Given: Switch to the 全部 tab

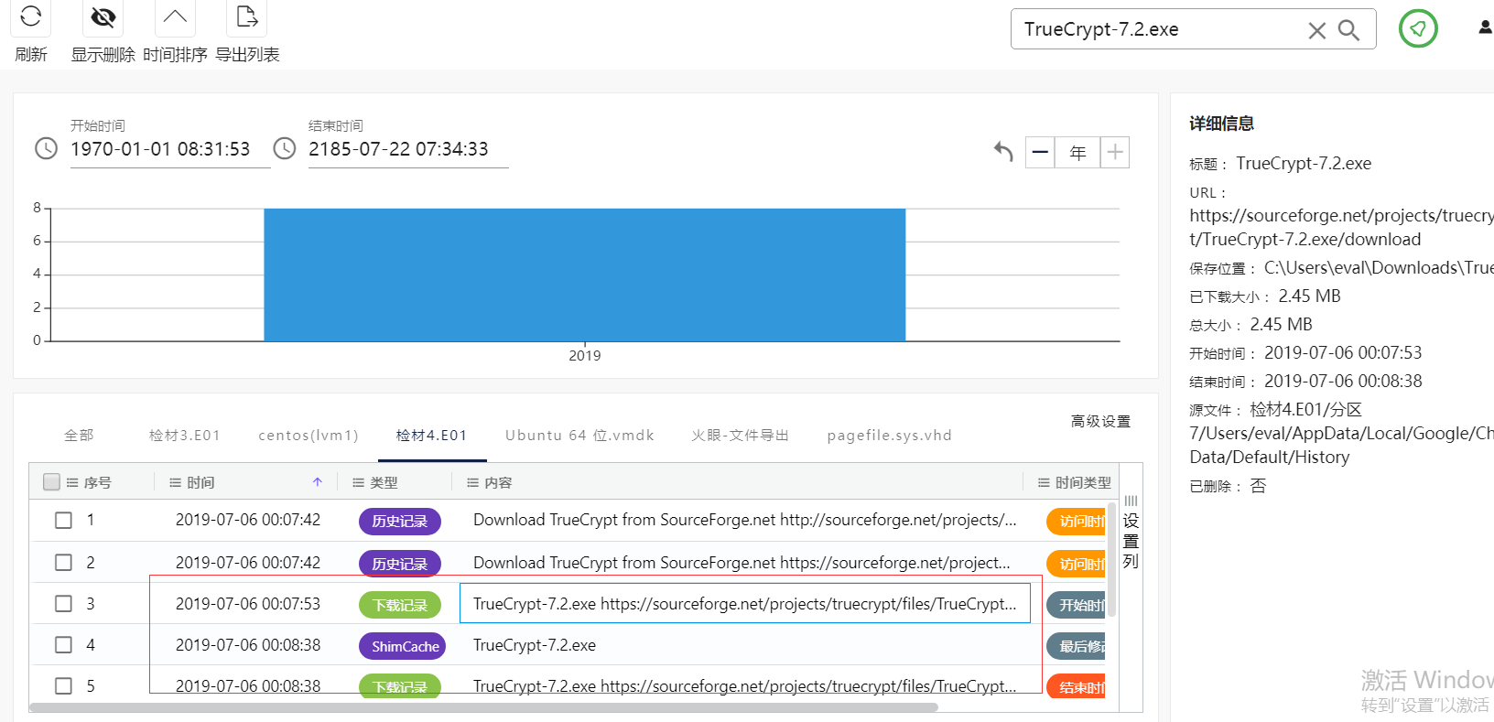Looking at the screenshot, I should 79,436.
